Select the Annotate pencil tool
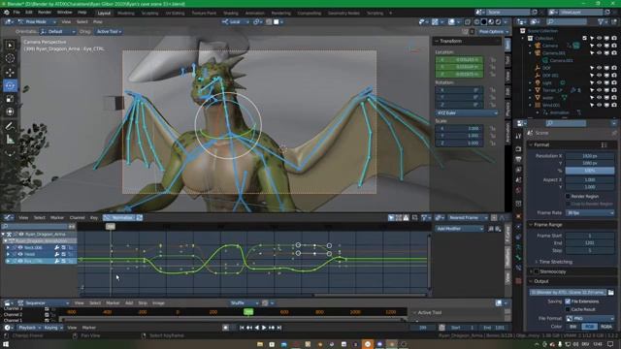This screenshot has width=621, height=349. [10, 127]
